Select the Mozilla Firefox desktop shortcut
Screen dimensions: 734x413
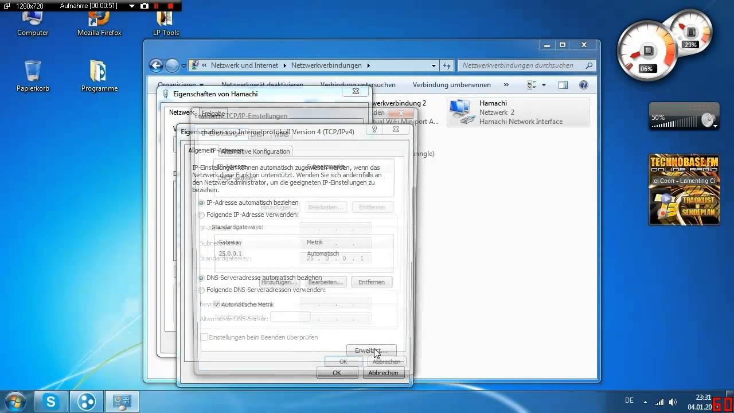tap(99, 24)
